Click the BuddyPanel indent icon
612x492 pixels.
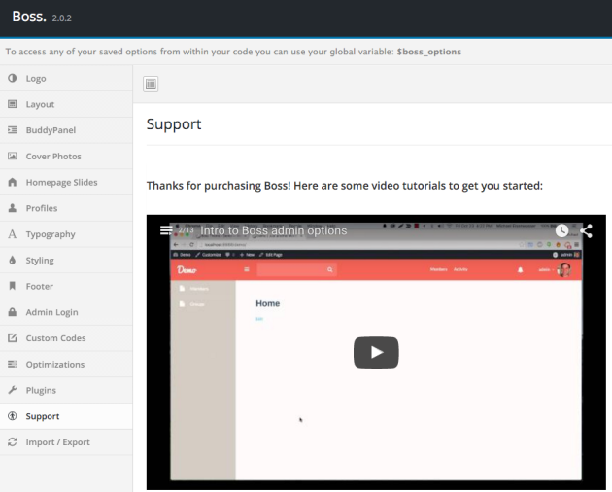(x=13, y=129)
